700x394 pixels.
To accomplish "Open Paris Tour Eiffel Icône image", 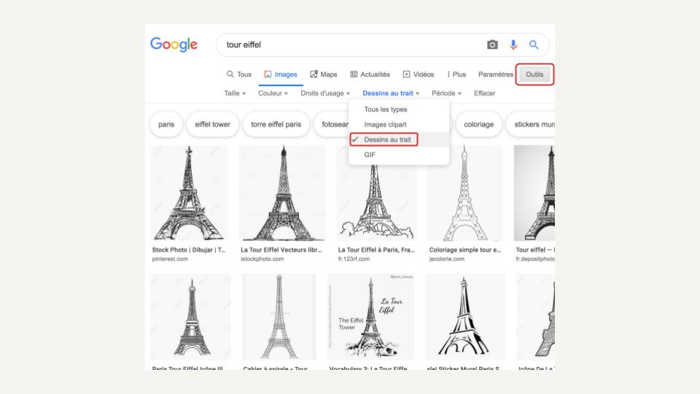I will 190,317.
